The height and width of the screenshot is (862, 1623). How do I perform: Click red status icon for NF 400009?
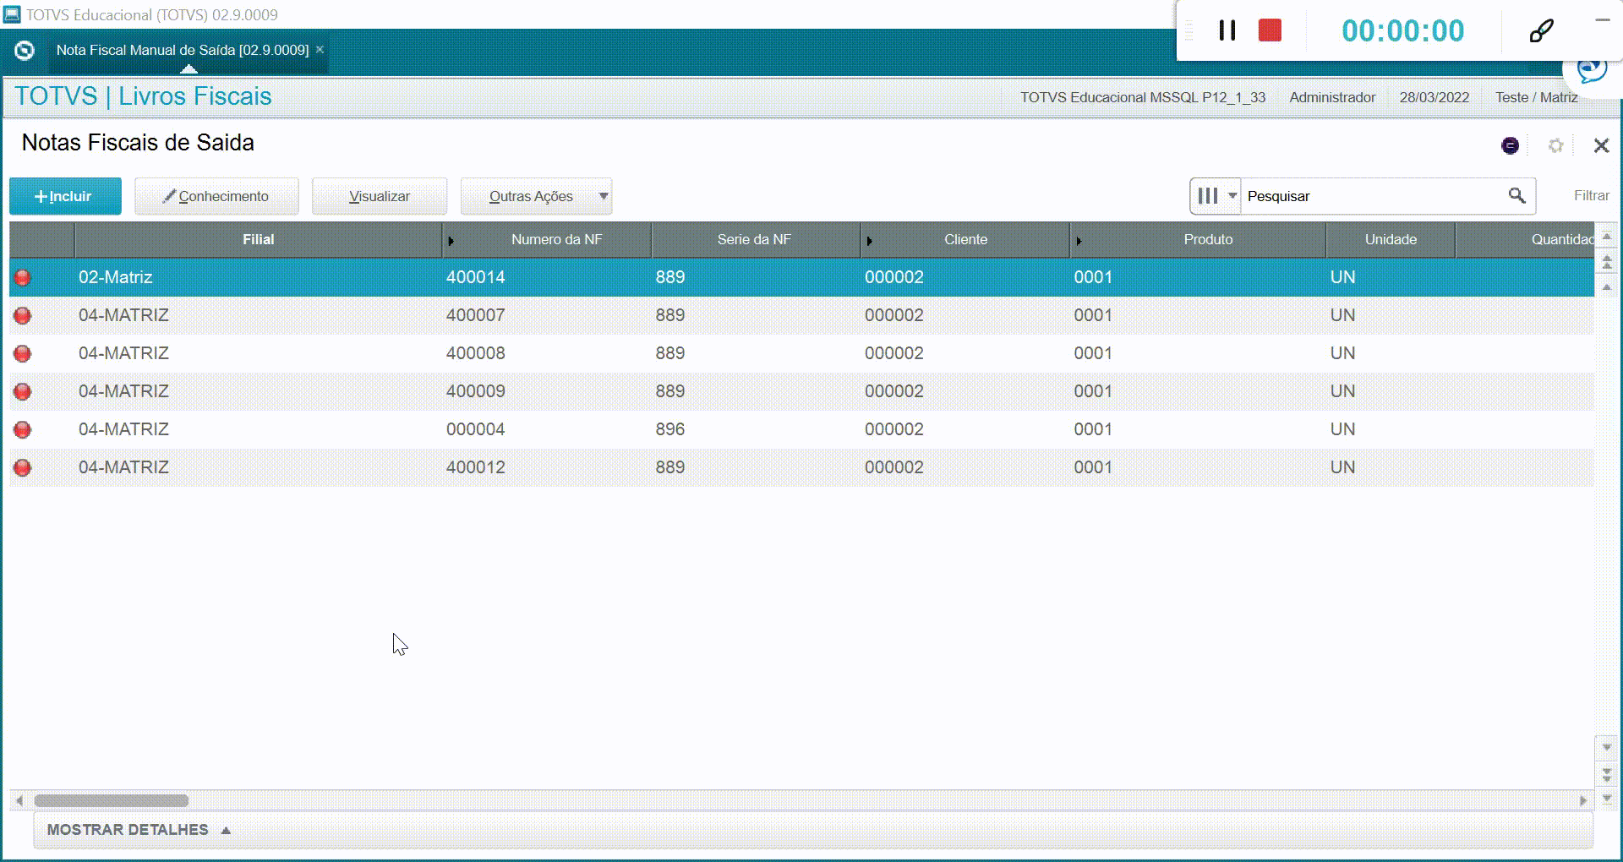click(23, 391)
